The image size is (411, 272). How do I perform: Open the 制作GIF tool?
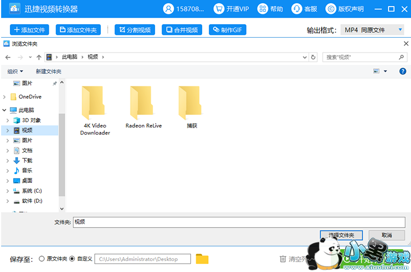click(x=227, y=30)
